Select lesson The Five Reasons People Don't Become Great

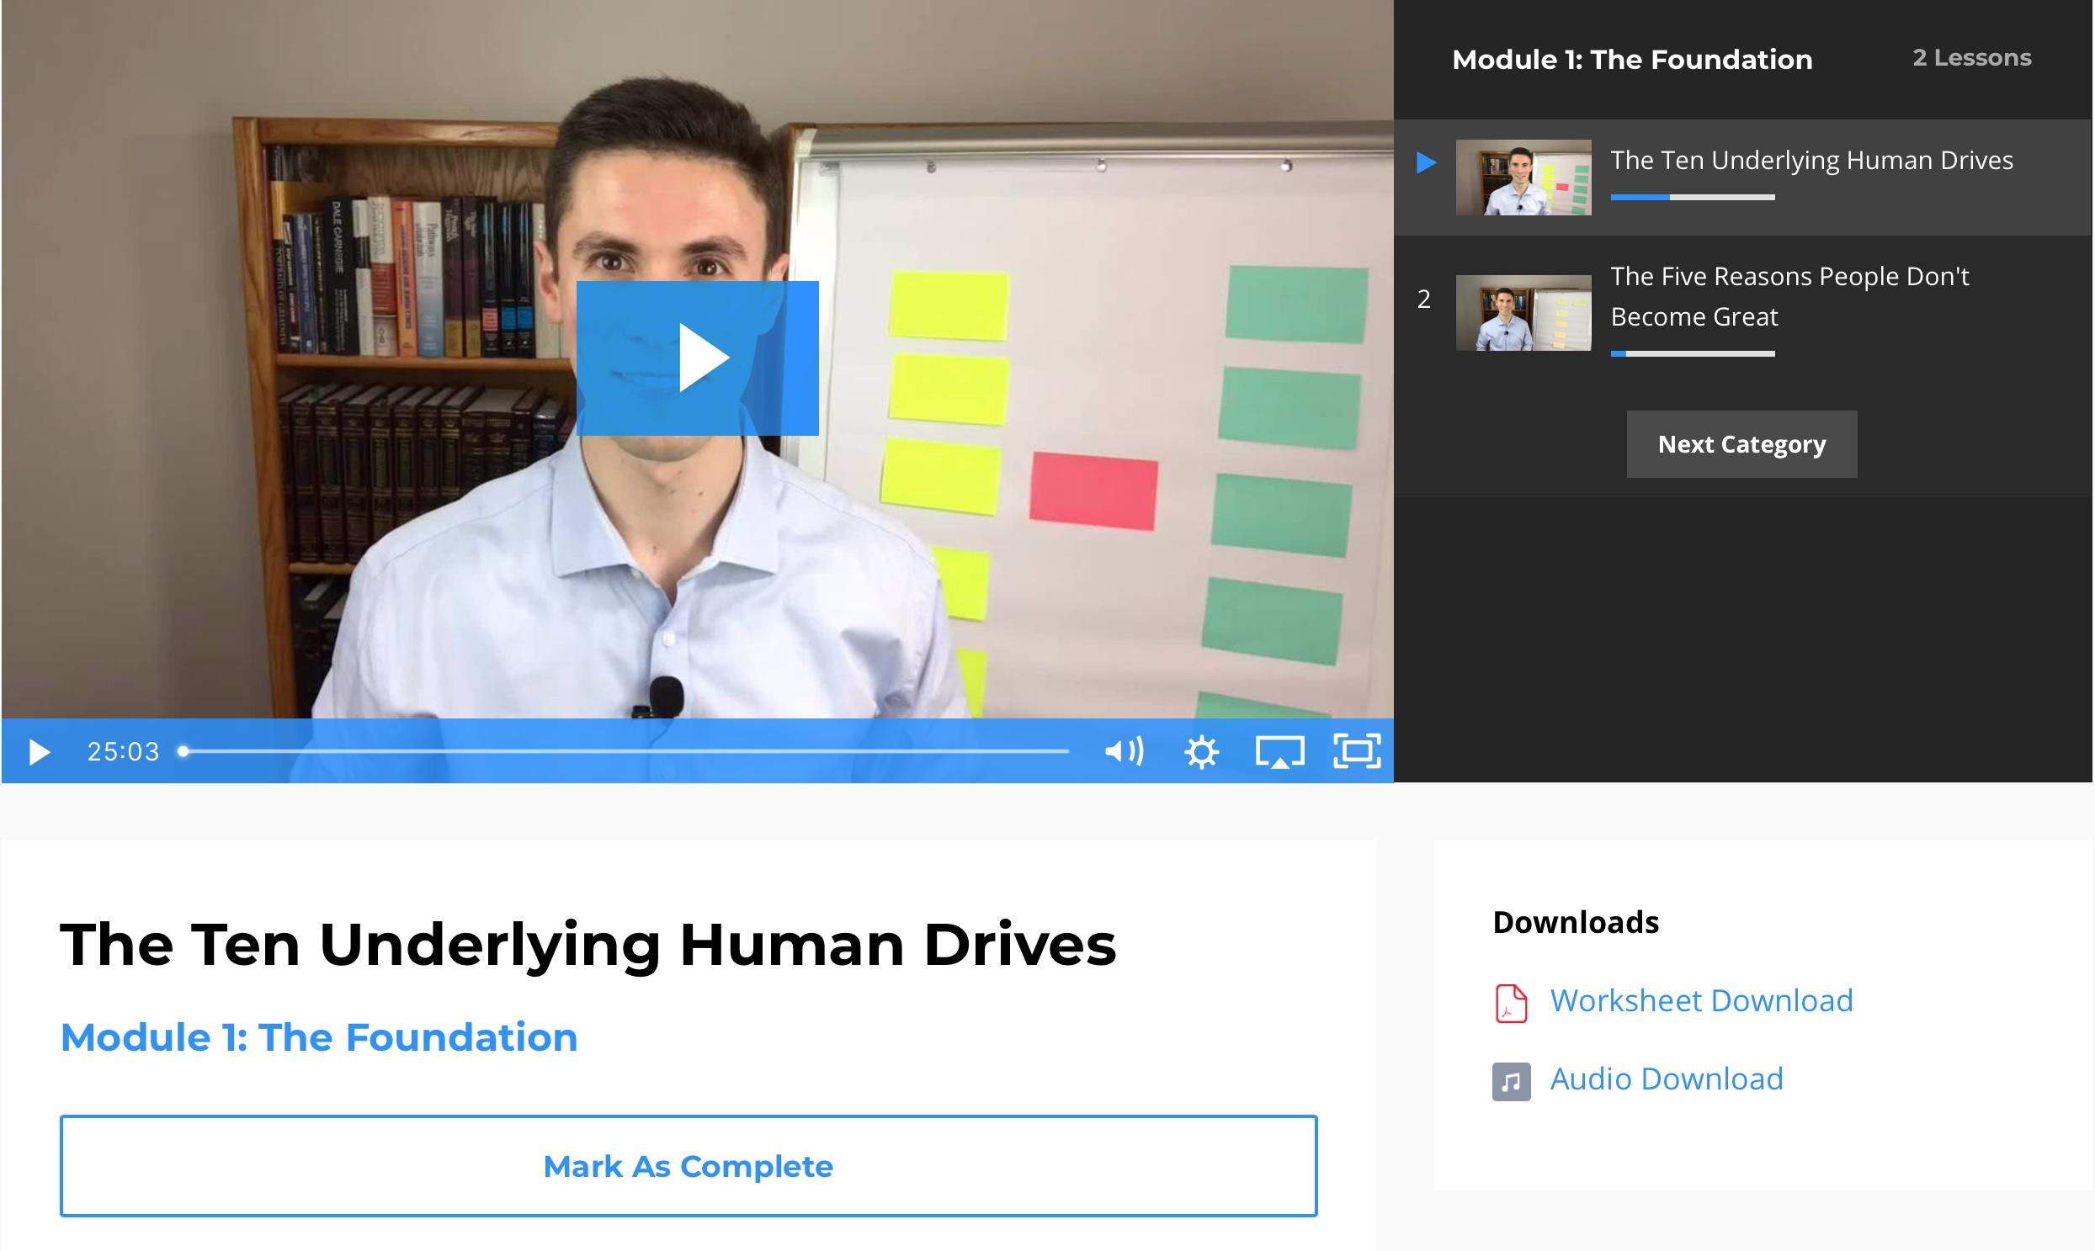[1789, 296]
